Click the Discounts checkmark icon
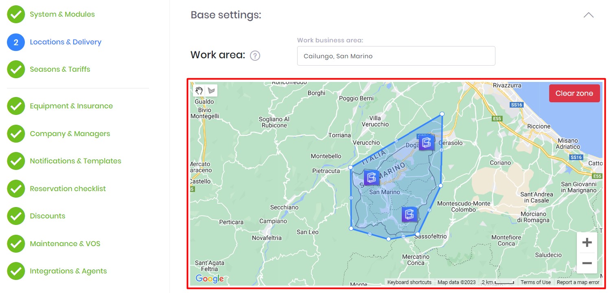The image size is (609, 293). click(x=16, y=216)
